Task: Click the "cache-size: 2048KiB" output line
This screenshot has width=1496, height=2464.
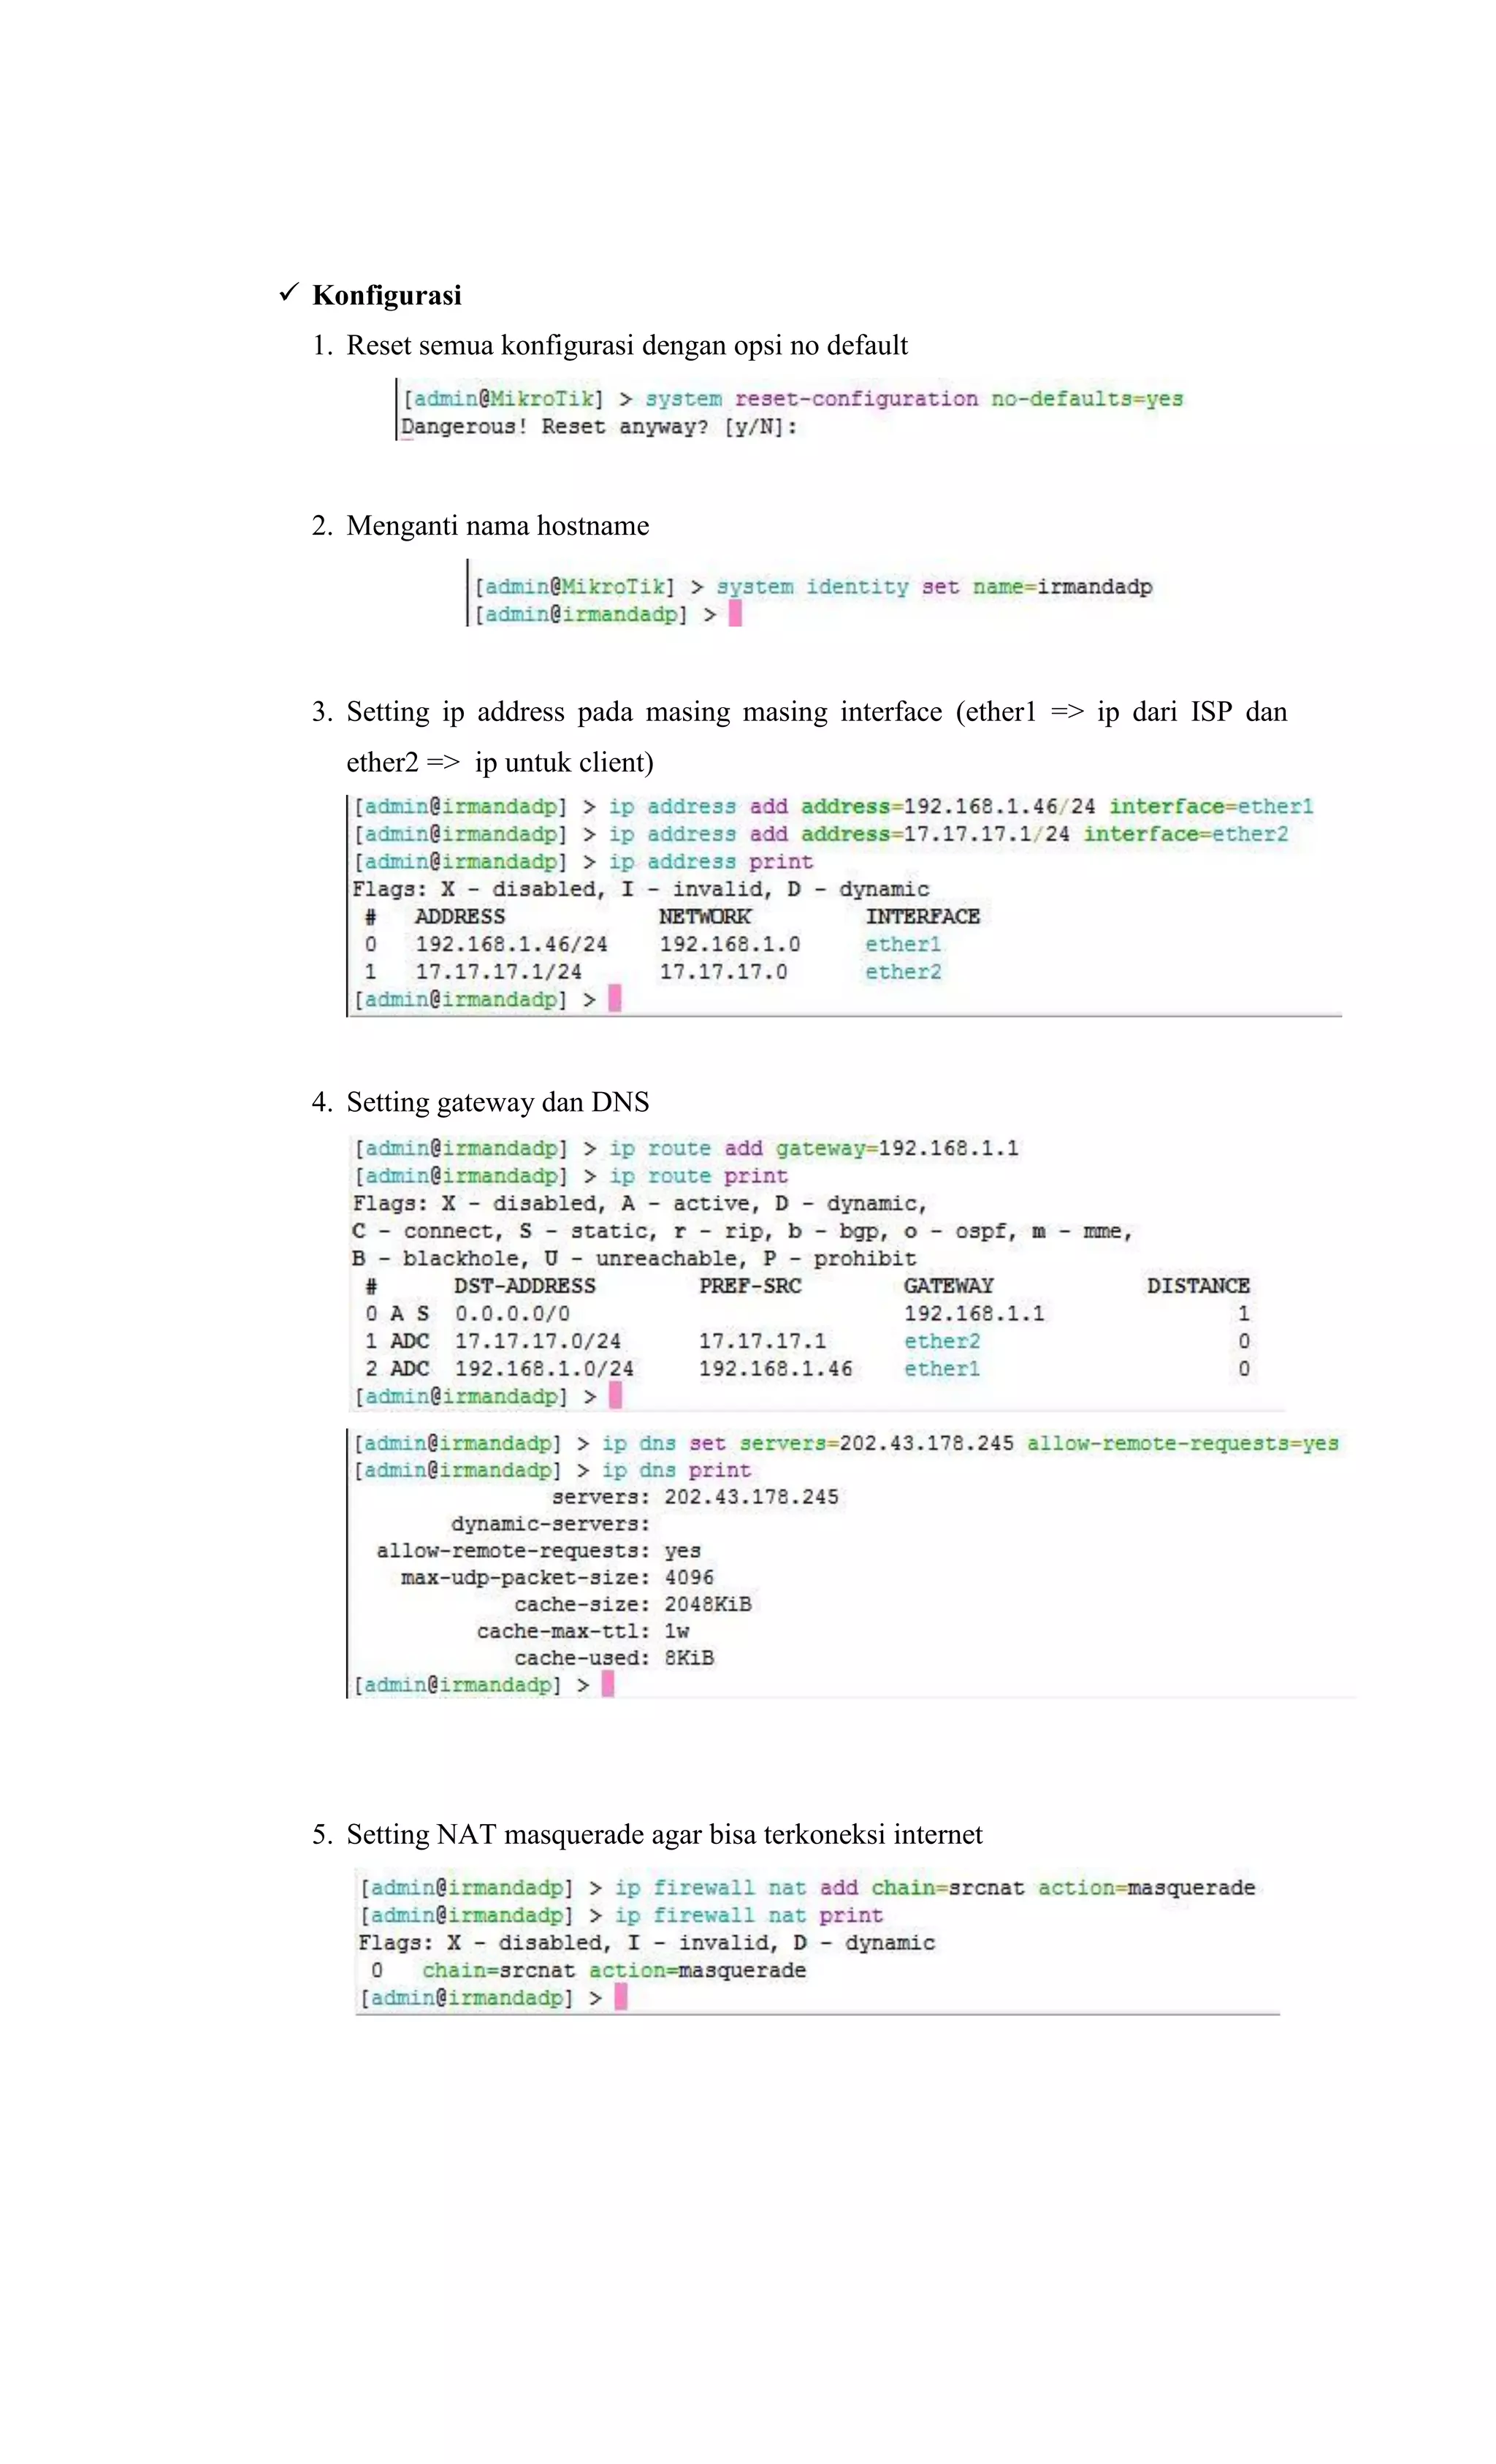Action: (633, 1605)
